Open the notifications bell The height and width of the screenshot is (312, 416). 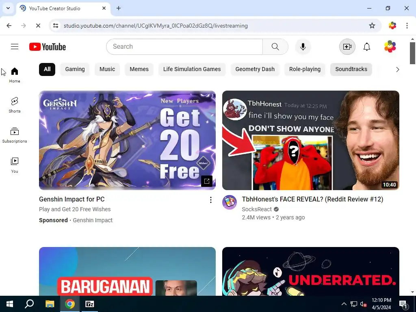(x=367, y=47)
